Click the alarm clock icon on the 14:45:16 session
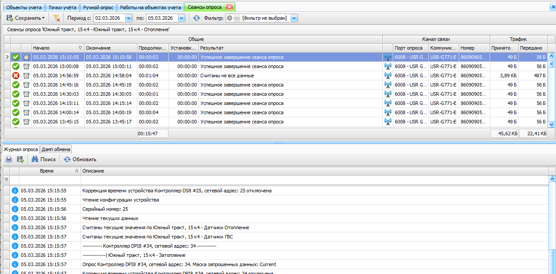 (x=26, y=85)
